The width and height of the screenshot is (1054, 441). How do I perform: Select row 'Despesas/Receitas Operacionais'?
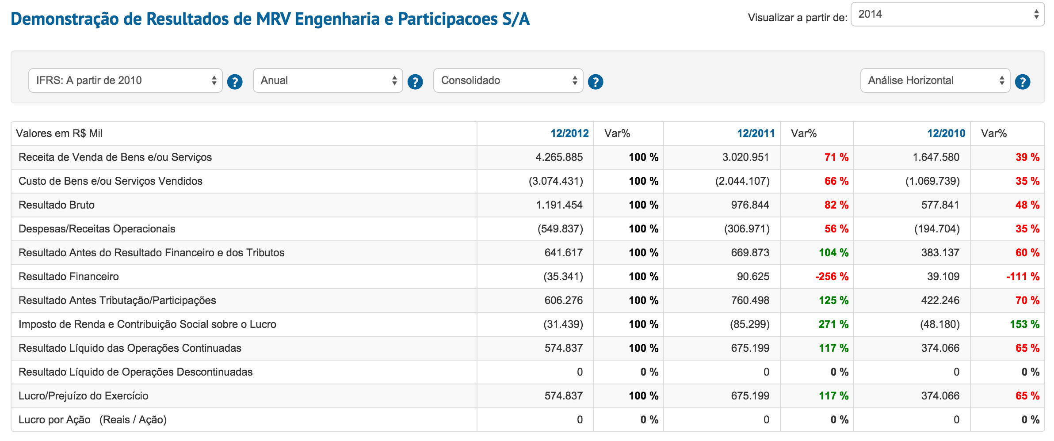coord(528,229)
